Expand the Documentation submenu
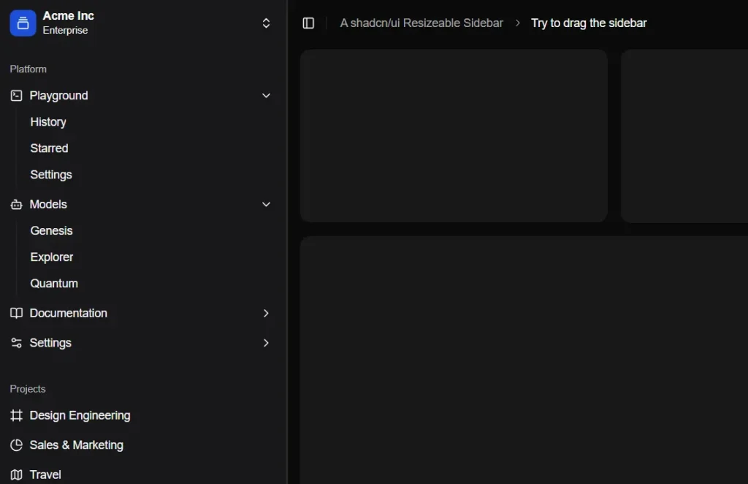The height and width of the screenshot is (484, 748). click(x=266, y=313)
